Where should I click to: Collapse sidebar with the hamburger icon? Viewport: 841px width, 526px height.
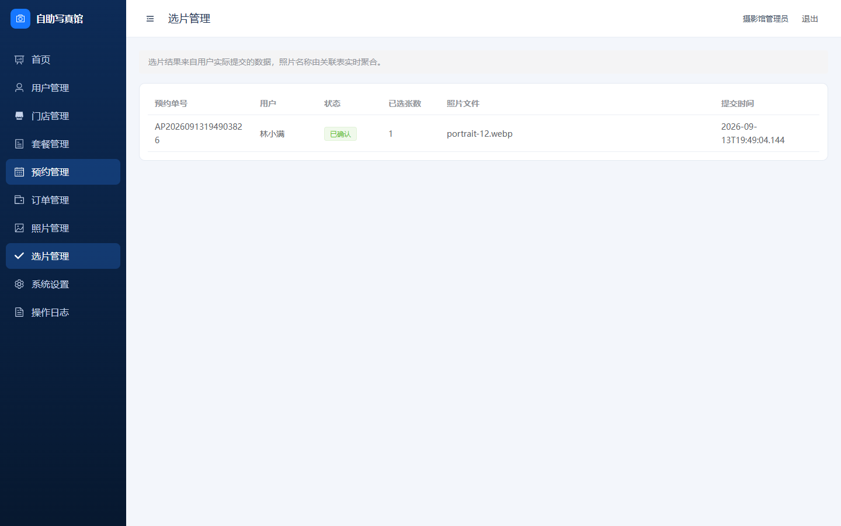click(x=150, y=19)
